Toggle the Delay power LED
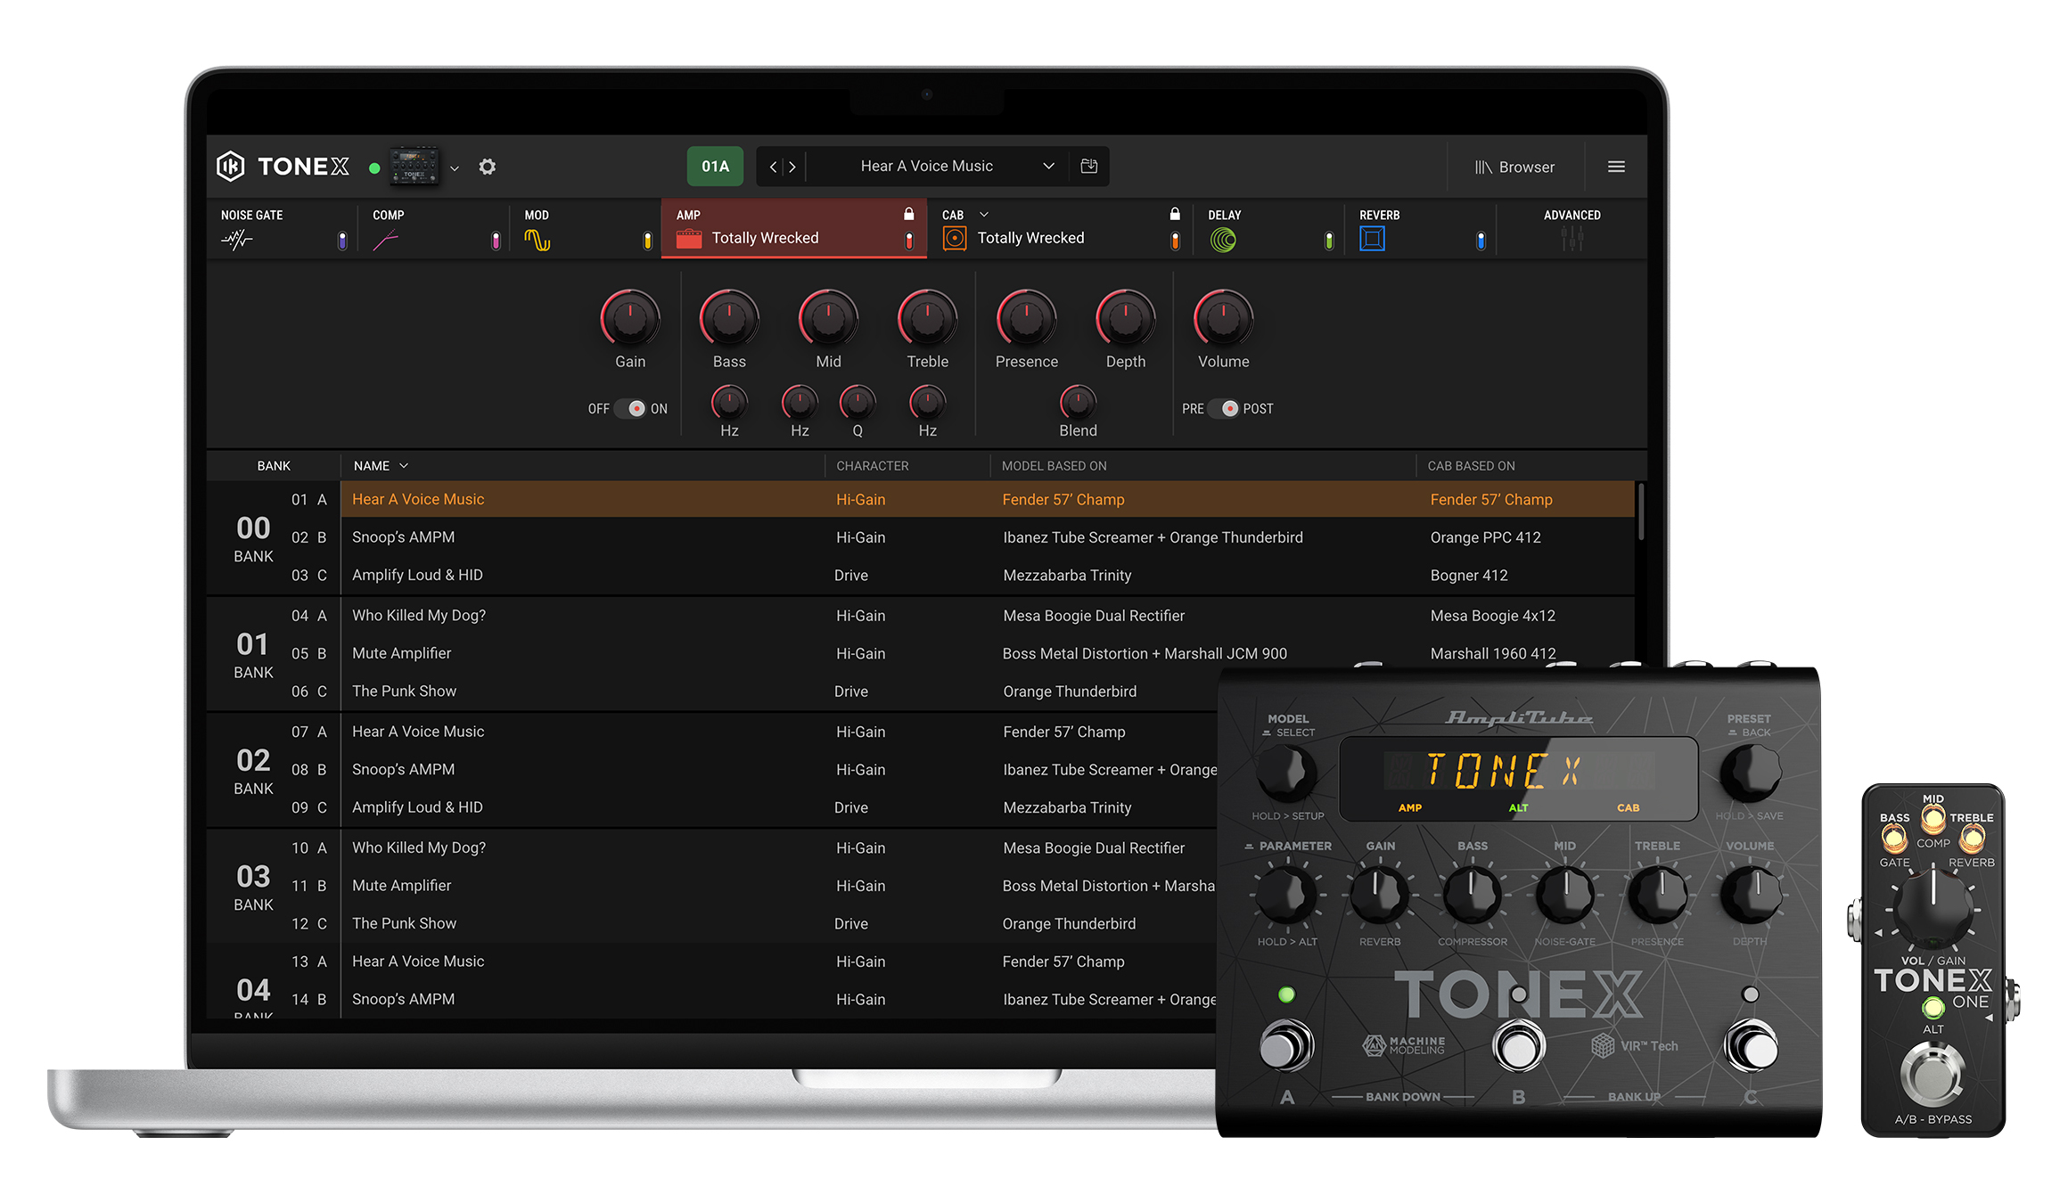The width and height of the screenshot is (2068, 1203). click(x=1328, y=241)
